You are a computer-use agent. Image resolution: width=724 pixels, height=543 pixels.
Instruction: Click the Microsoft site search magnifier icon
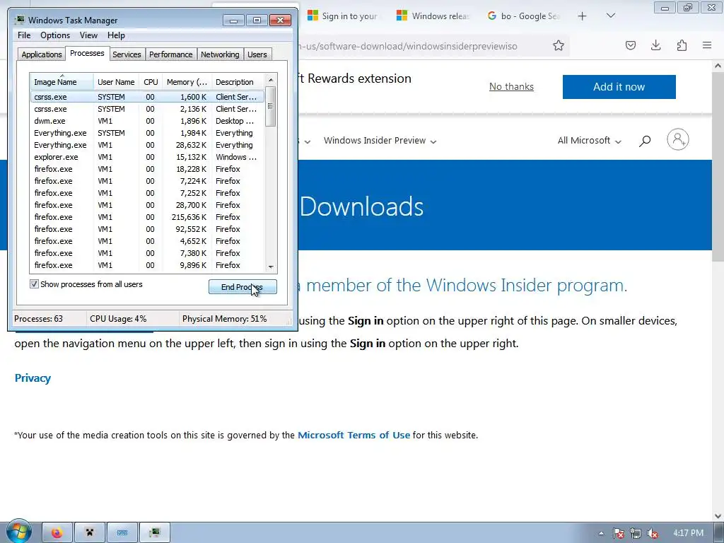pyautogui.click(x=645, y=141)
